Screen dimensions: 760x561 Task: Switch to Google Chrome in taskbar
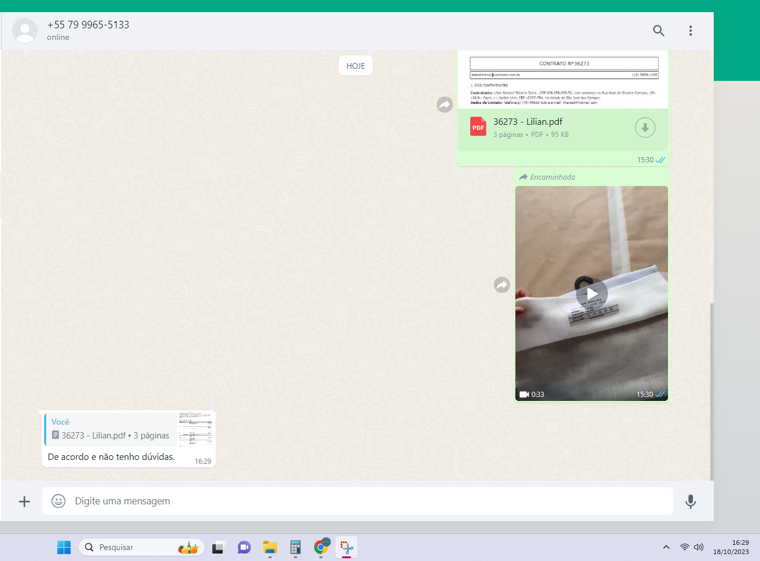[x=322, y=547]
